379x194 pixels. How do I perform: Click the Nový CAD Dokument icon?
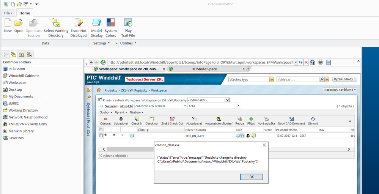point(291,119)
